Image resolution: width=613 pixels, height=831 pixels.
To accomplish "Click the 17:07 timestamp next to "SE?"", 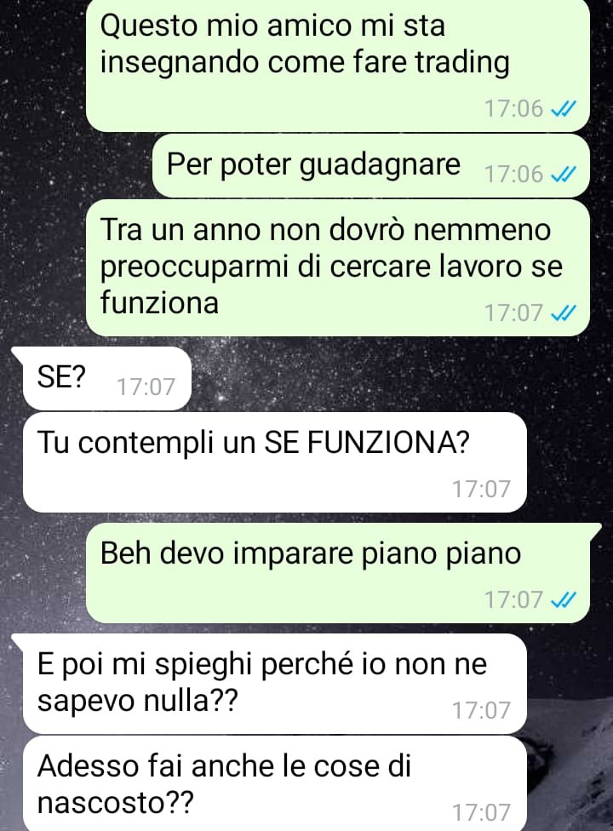I will (146, 387).
